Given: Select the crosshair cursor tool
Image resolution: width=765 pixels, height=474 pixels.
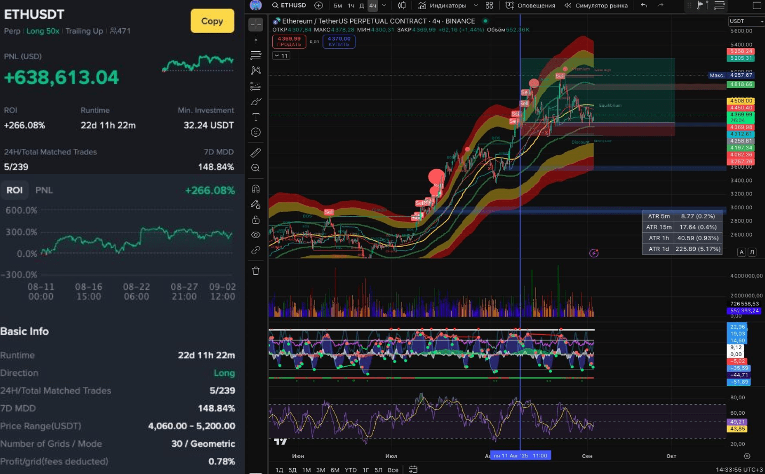Looking at the screenshot, I should coord(256,25).
